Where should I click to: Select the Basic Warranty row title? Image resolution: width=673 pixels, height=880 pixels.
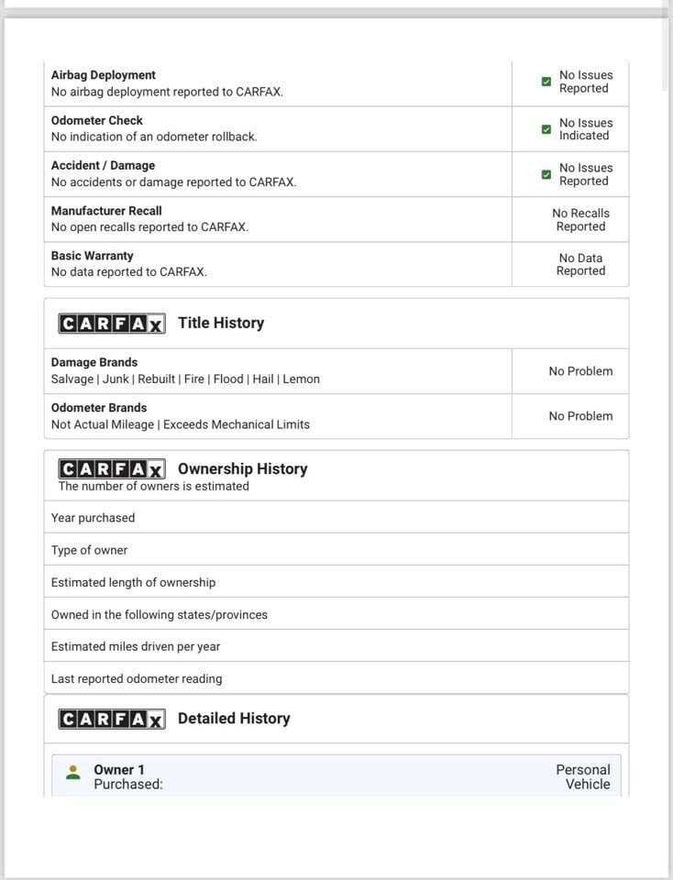93,256
